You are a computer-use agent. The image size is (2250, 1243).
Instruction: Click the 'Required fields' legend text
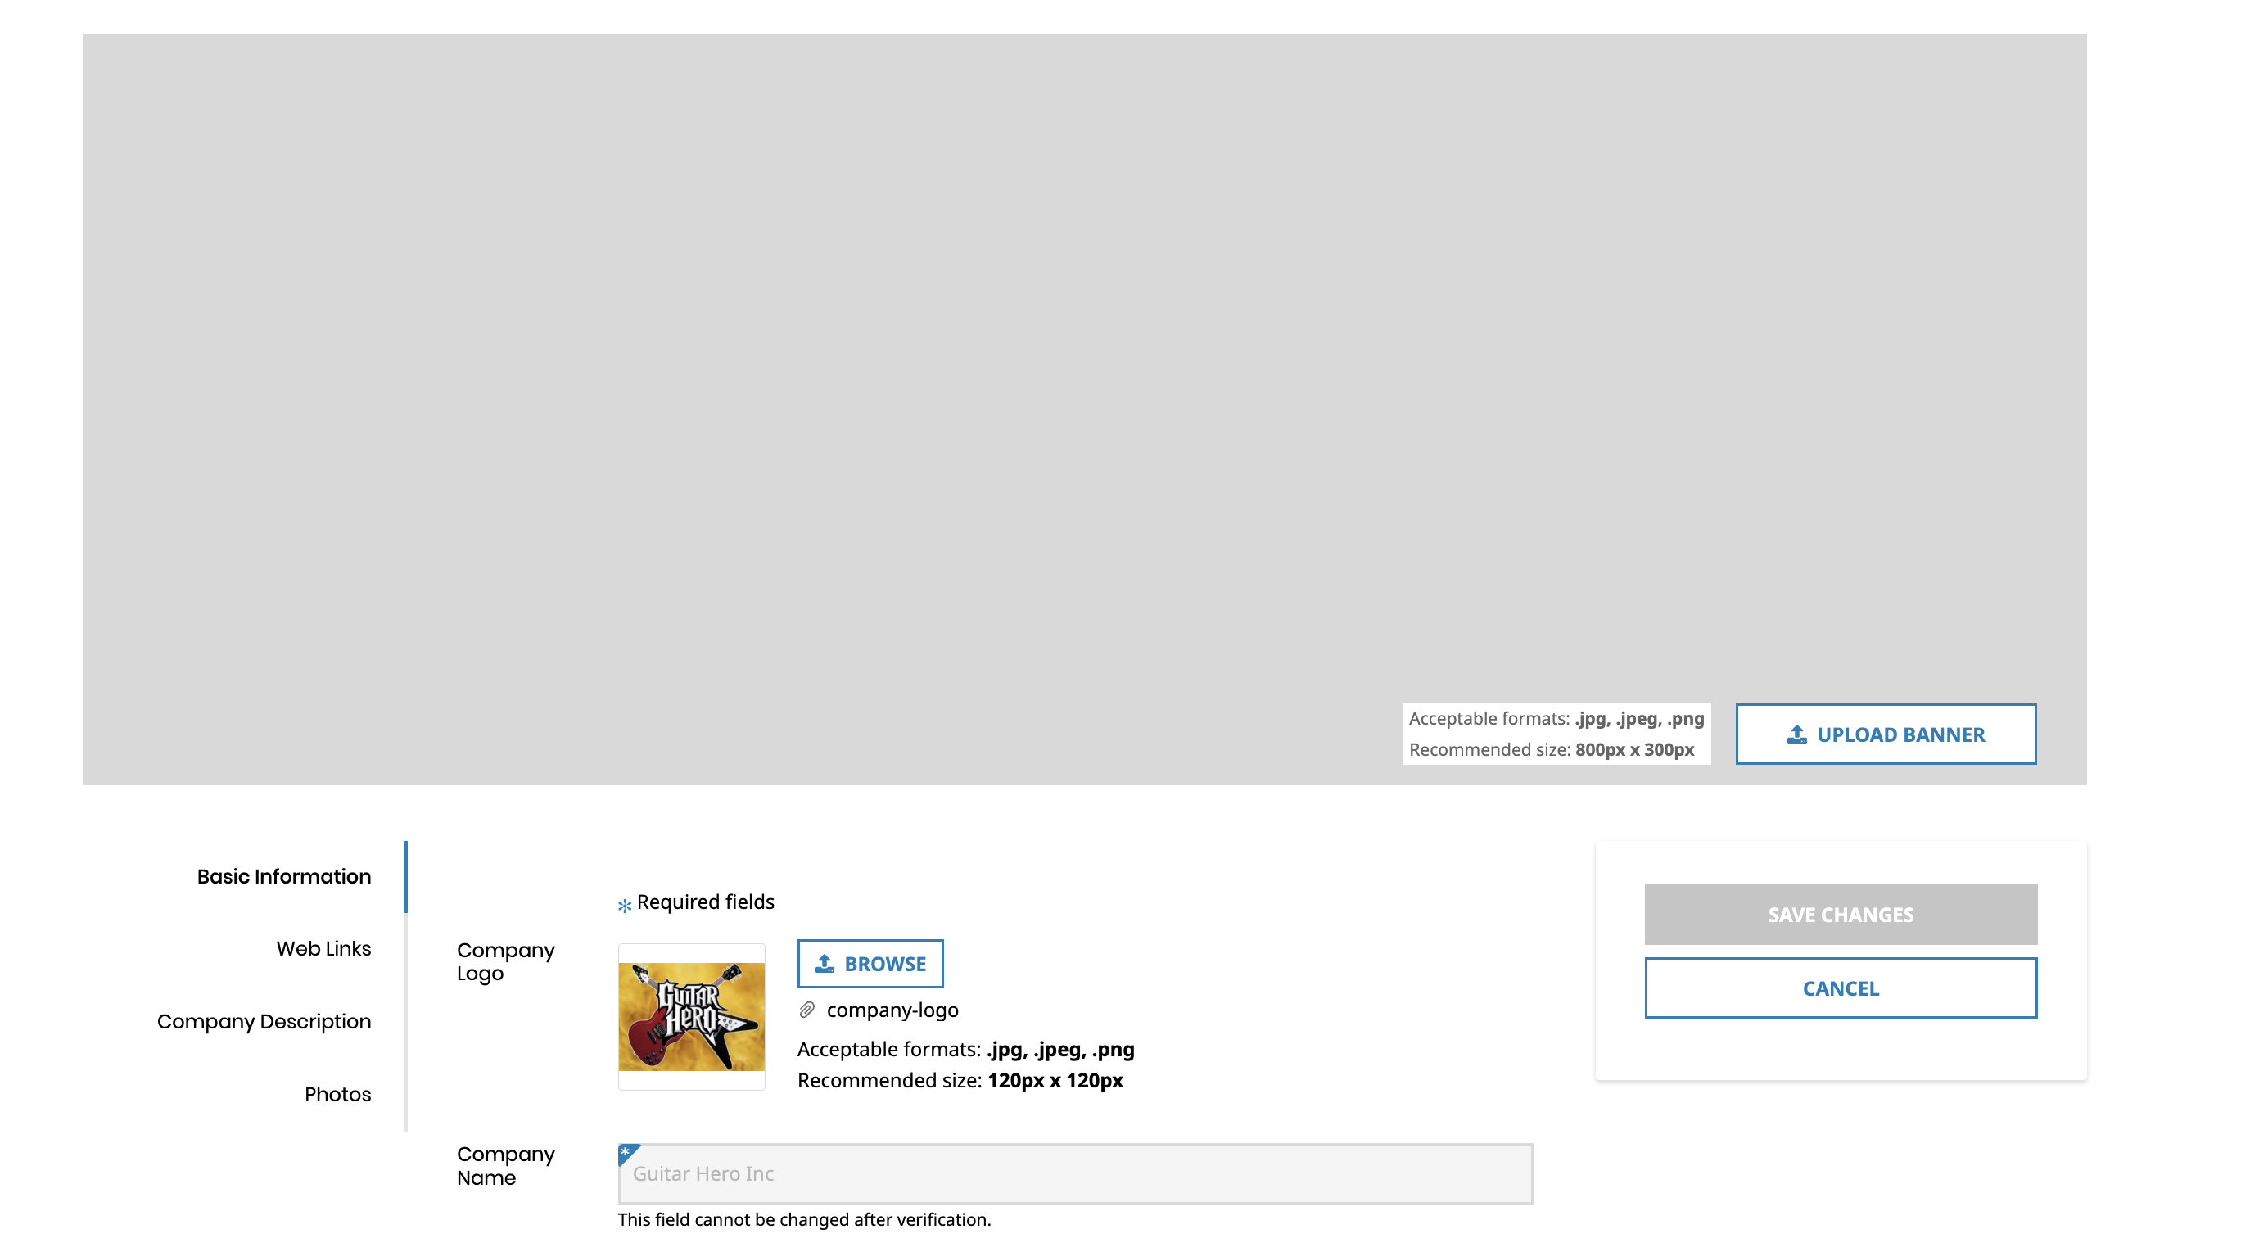pos(705,902)
